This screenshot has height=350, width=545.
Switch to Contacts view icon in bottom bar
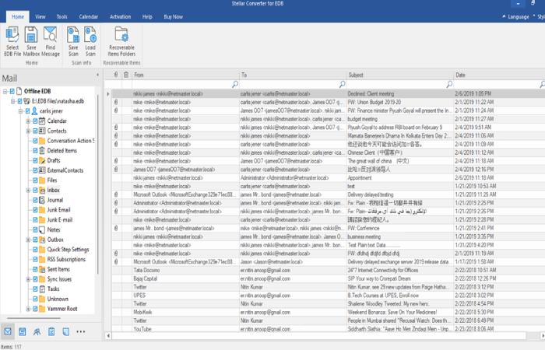(x=37, y=331)
